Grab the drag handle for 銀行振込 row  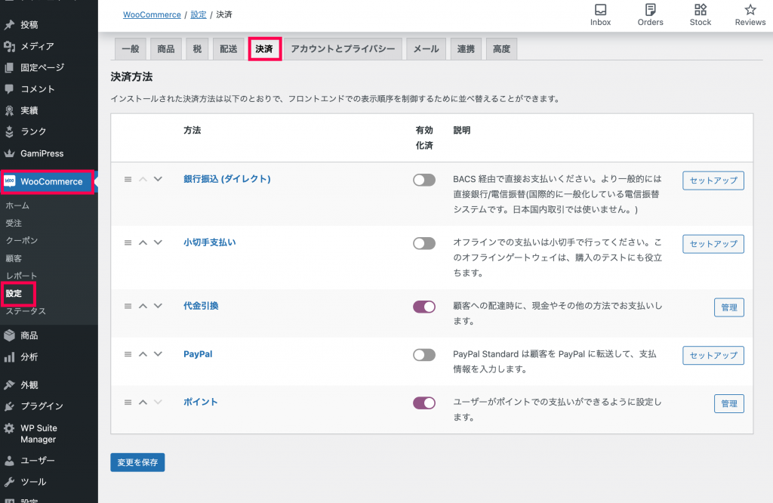(128, 179)
